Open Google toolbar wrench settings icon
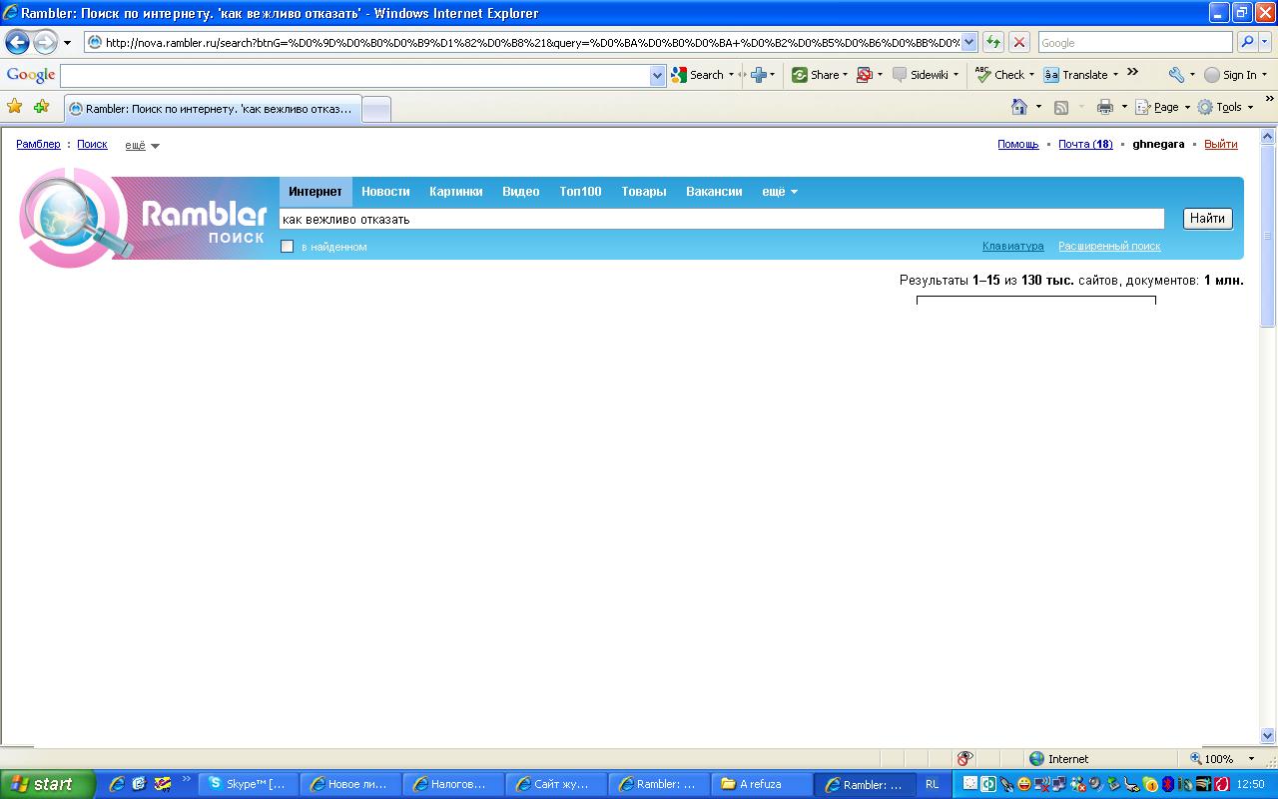Image resolution: width=1278 pixels, height=799 pixels. [1176, 75]
